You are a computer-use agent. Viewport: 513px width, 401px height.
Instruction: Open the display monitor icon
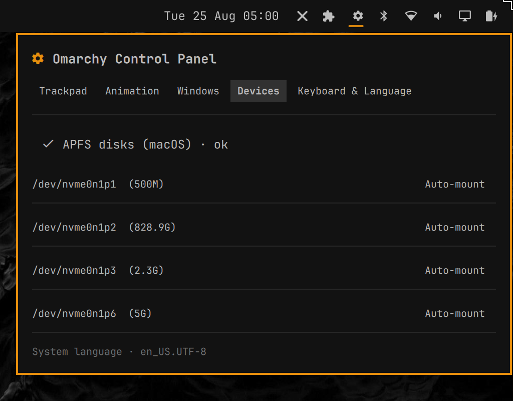(464, 16)
